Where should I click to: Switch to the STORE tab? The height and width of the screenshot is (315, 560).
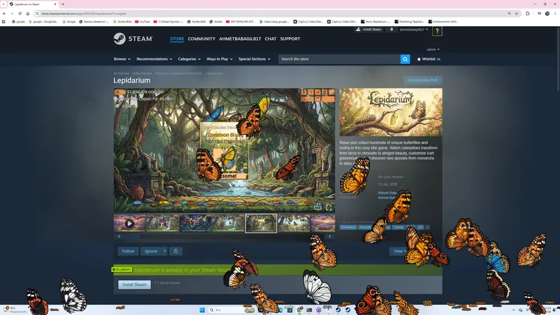pyautogui.click(x=176, y=38)
